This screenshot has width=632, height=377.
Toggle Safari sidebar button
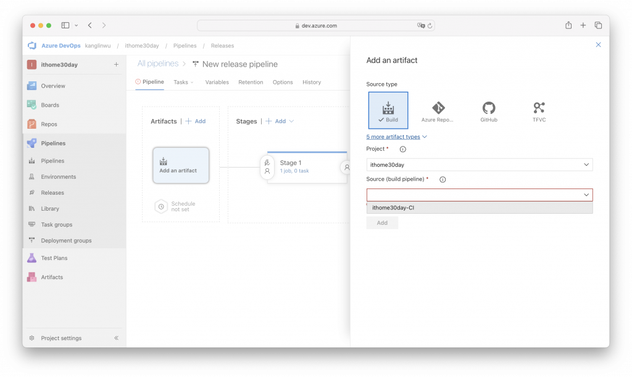65,25
